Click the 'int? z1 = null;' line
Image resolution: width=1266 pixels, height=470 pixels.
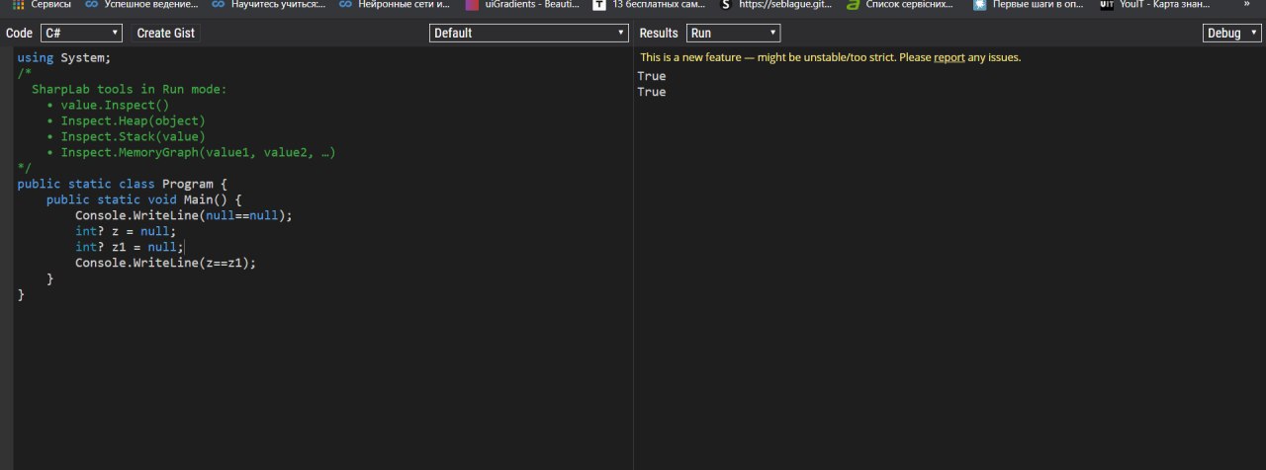(130, 247)
